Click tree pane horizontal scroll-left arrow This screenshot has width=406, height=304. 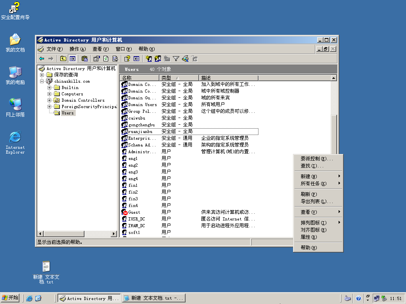tap(40, 234)
